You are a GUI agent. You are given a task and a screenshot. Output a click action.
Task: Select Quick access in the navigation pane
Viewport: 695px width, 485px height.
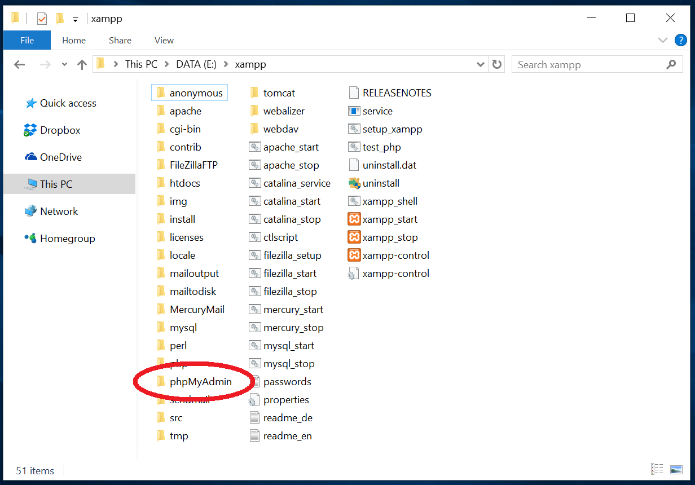click(61, 103)
